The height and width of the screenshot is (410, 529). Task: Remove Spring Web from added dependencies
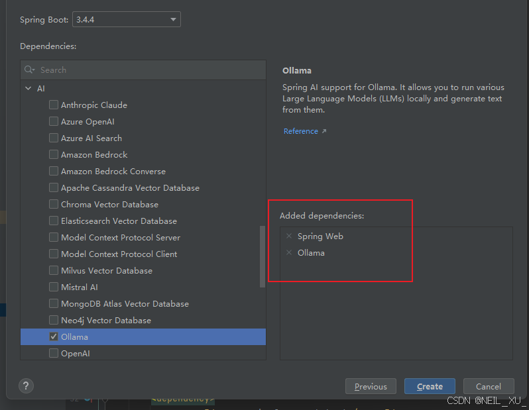(x=289, y=236)
